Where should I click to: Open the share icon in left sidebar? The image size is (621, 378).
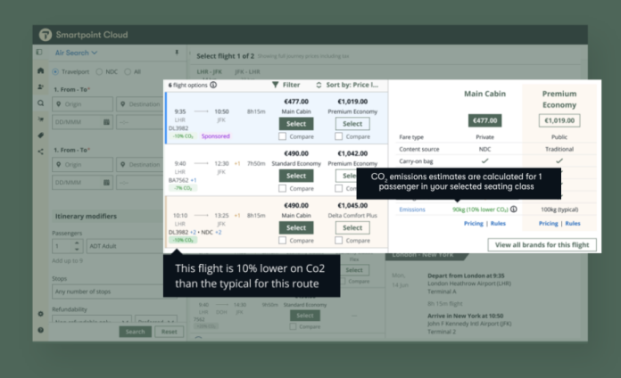[x=40, y=152]
